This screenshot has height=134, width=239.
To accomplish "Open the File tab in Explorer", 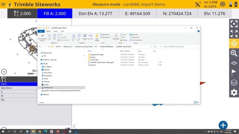I will (x=41, y=31).
